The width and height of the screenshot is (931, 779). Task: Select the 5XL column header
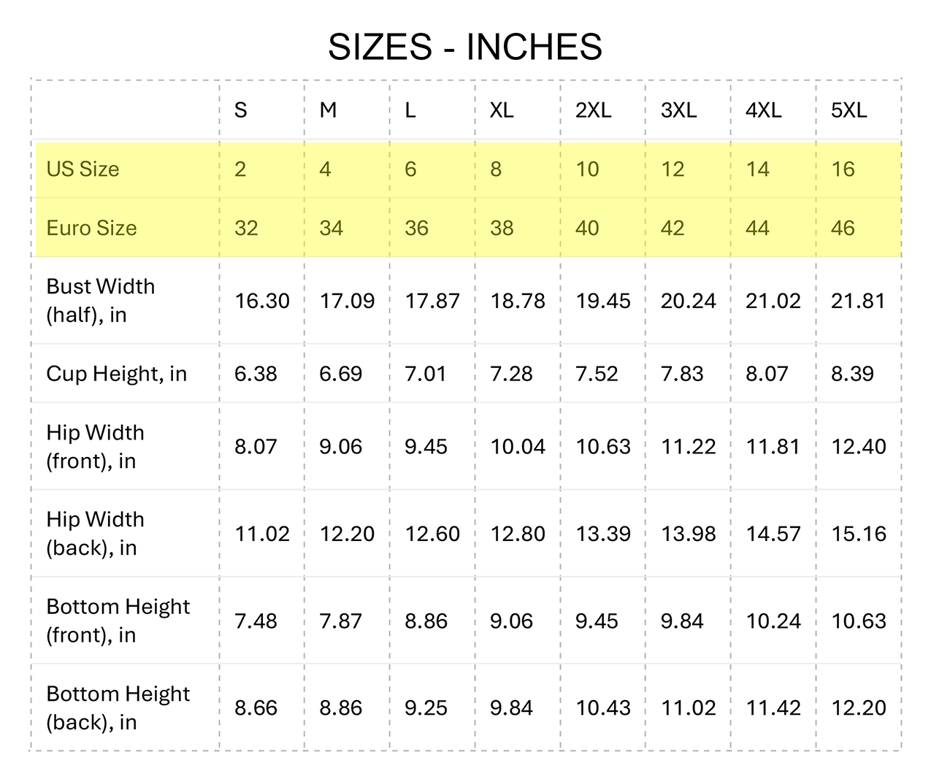(x=848, y=110)
